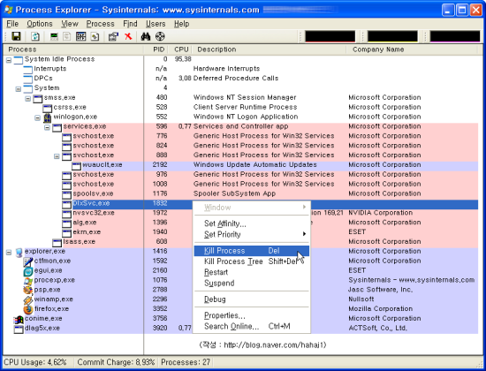Select the csrss.exe process row
The width and height of the screenshot is (486, 371).
[240, 107]
